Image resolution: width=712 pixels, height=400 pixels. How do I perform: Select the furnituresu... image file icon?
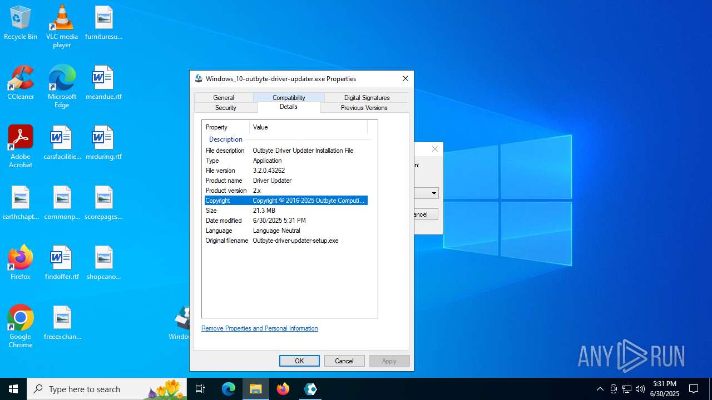coord(103,23)
